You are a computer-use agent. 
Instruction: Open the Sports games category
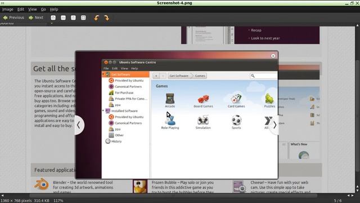236,122
